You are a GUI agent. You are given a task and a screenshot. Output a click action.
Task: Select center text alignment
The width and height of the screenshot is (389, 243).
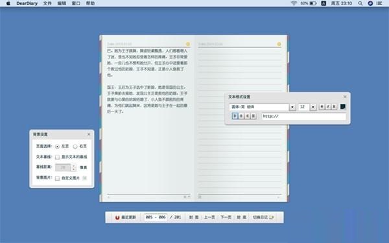[x=241, y=116]
